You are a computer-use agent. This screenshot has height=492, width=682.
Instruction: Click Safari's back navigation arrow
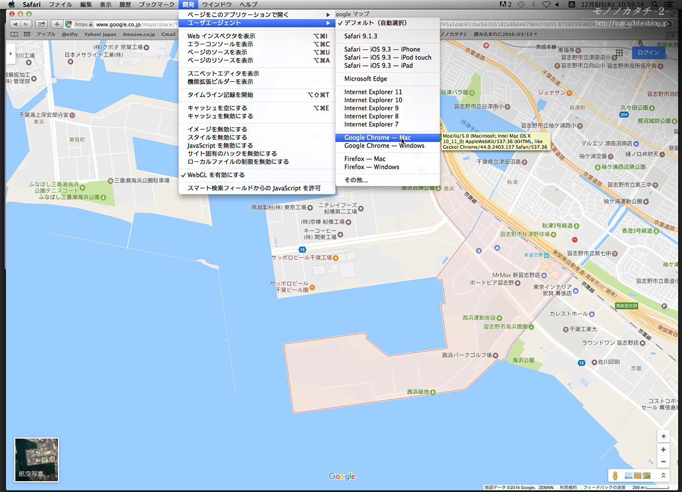point(14,24)
